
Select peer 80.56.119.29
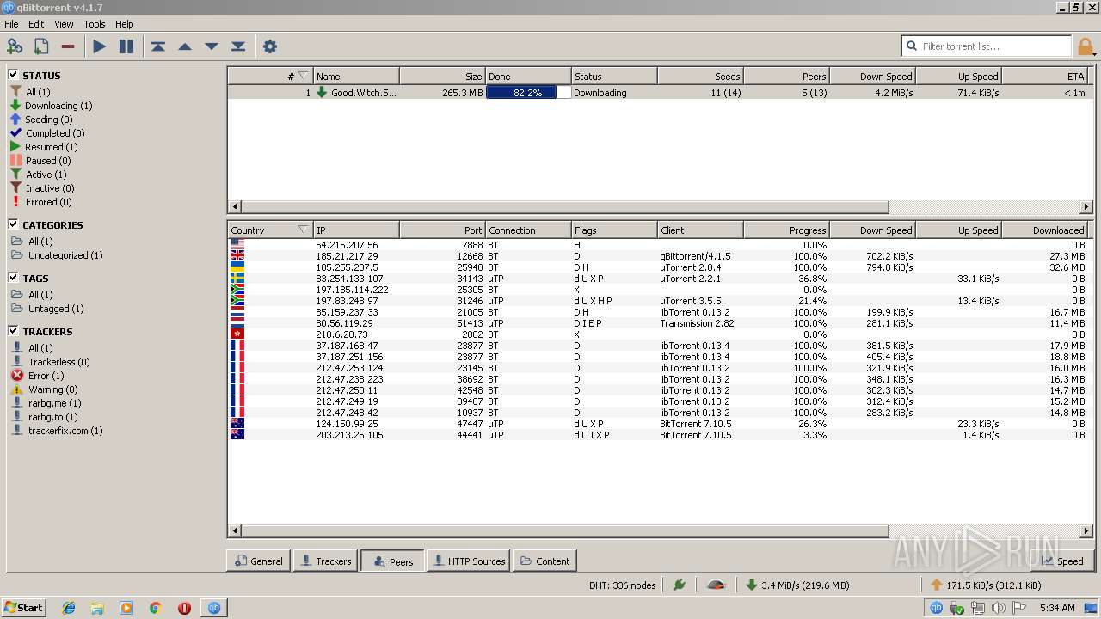660,323
